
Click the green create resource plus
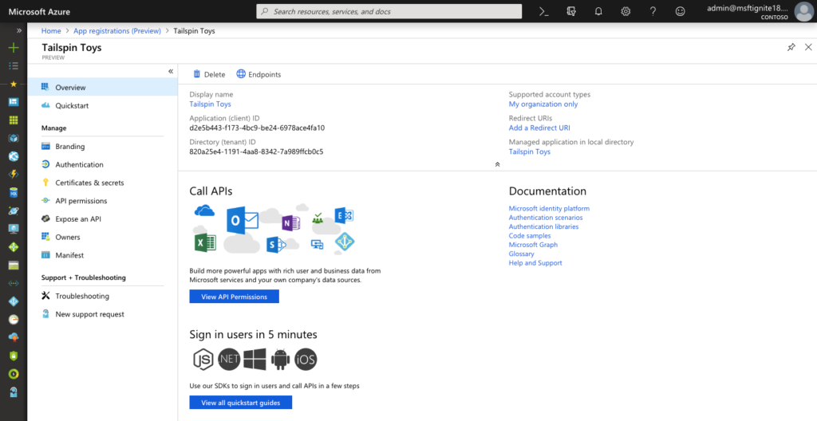(13, 48)
